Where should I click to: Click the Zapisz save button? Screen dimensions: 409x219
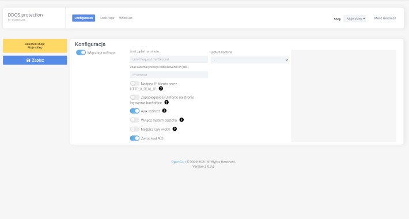(35, 61)
